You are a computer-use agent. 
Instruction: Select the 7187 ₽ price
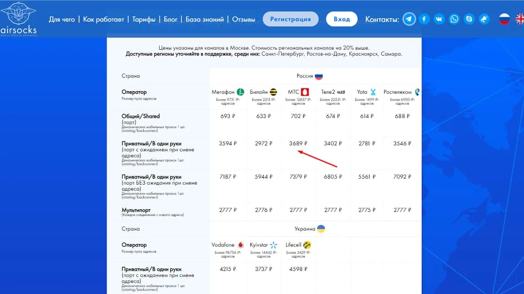coord(228,177)
